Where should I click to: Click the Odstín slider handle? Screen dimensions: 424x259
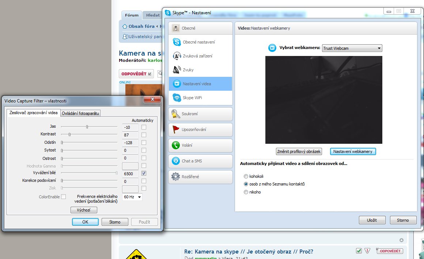pos(62,142)
